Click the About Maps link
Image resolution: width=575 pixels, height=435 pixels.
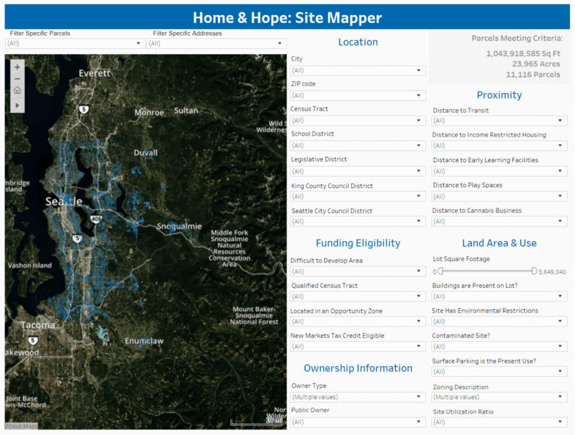click(x=20, y=426)
